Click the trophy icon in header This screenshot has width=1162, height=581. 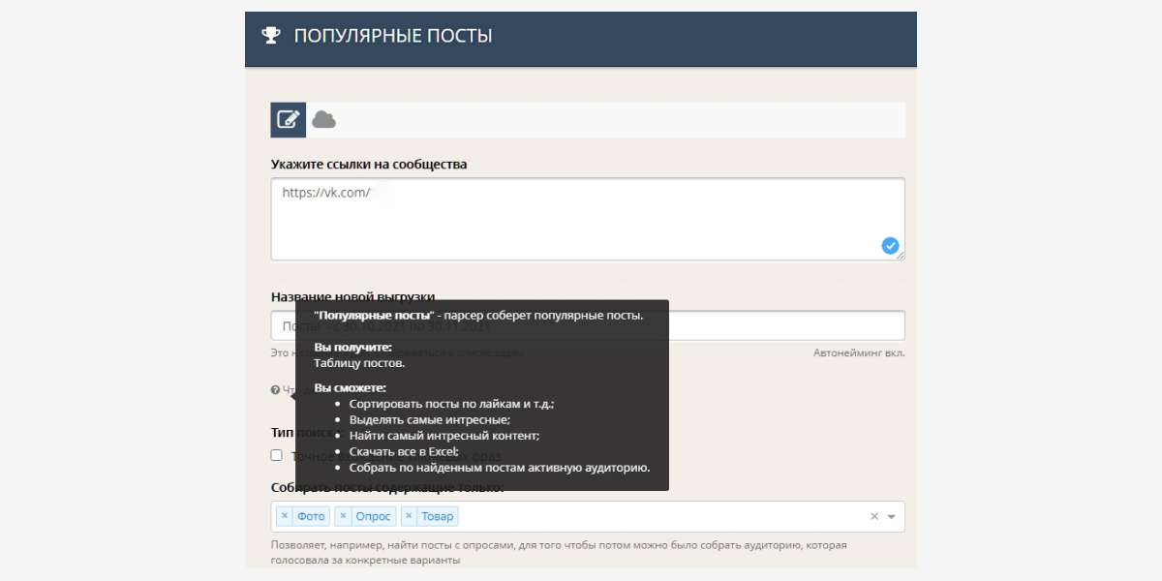[x=271, y=36]
